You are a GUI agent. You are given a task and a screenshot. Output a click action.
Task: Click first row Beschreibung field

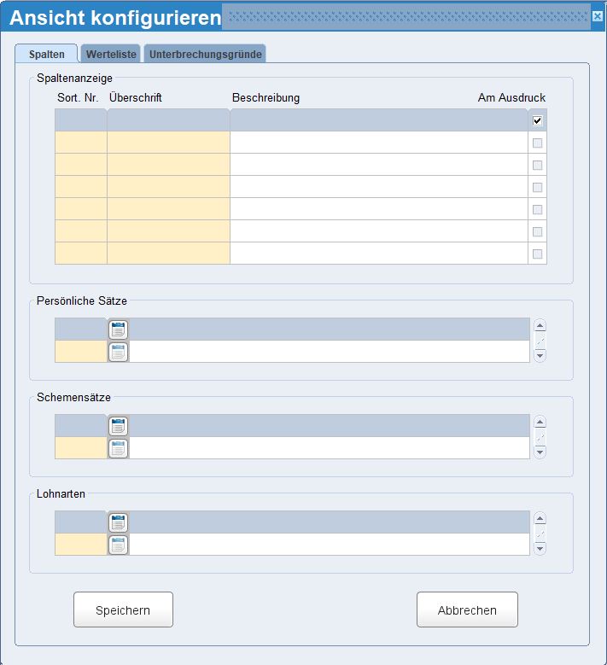378,120
